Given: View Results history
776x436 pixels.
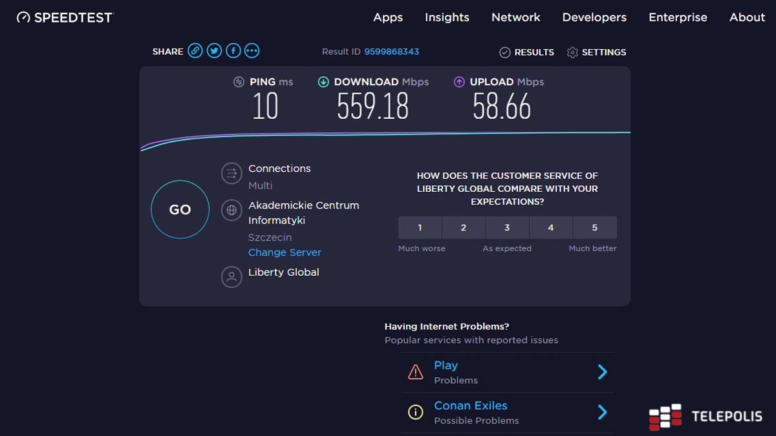Looking at the screenshot, I should click(x=526, y=52).
